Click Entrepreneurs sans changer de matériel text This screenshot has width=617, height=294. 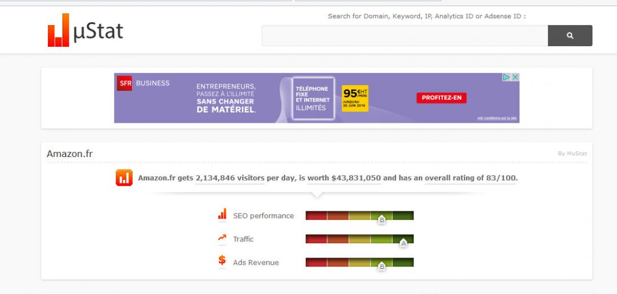tap(226, 98)
